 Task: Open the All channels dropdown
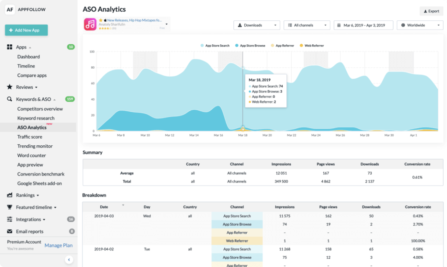[x=307, y=25]
